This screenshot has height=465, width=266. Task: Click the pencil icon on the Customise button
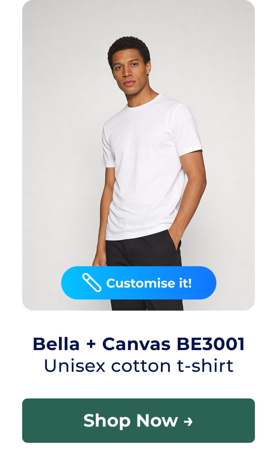92,283
